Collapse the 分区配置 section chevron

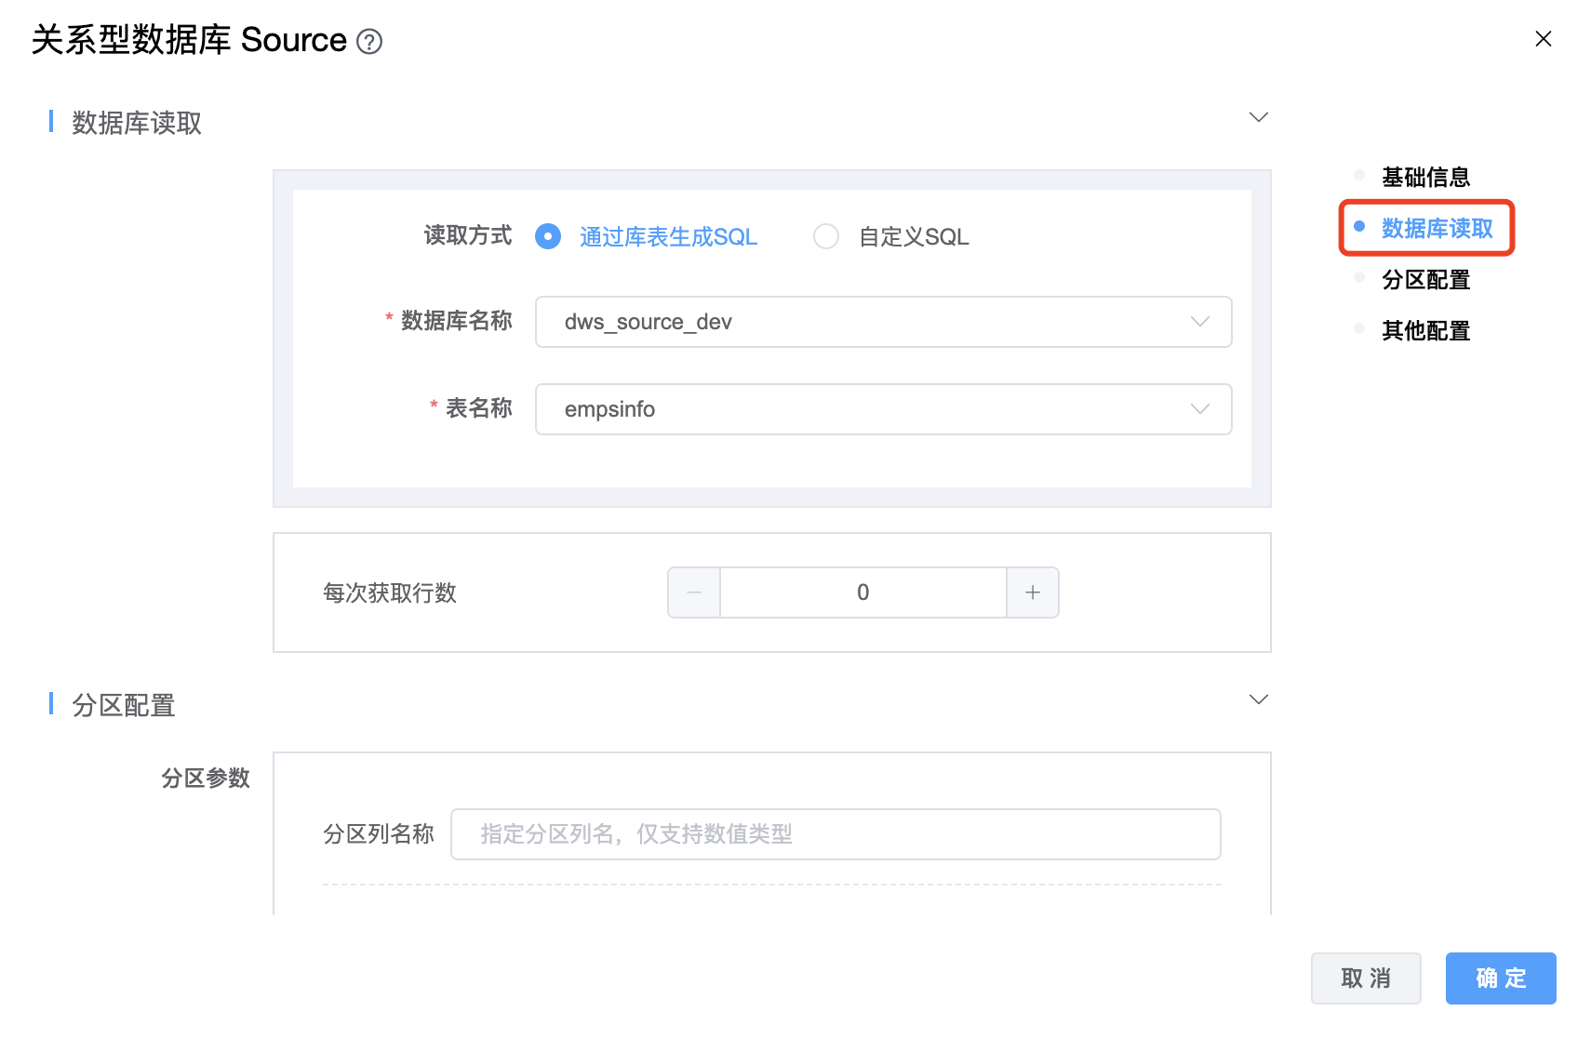(x=1258, y=699)
